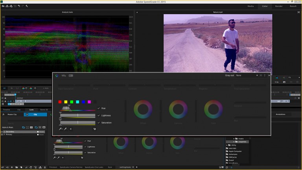
Task: Collapse the snapshots folder tree item
Action: [x=234, y=142]
